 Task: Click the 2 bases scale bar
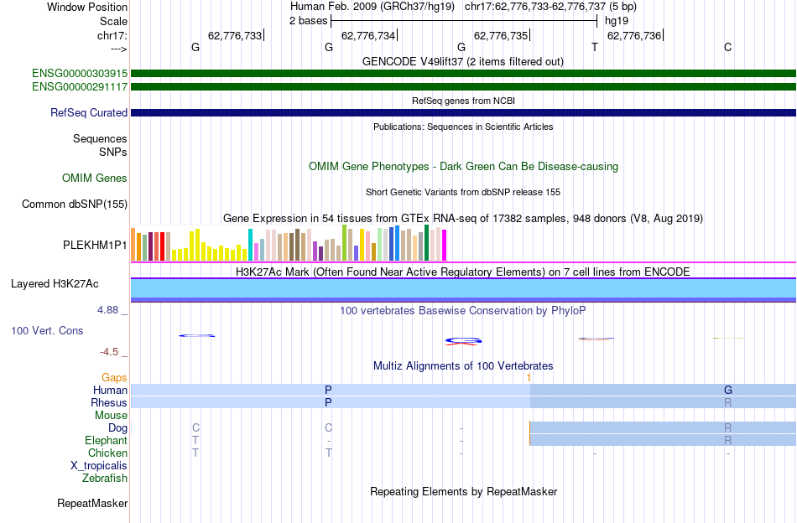coord(464,21)
